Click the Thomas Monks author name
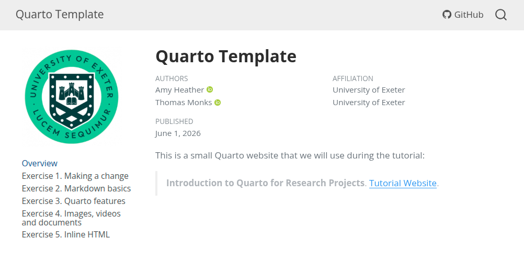This screenshot has width=524, height=272. pyautogui.click(x=184, y=102)
